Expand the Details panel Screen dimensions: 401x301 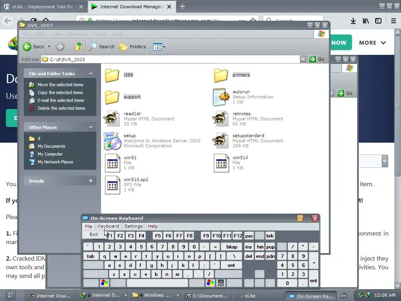[x=91, y=181]
